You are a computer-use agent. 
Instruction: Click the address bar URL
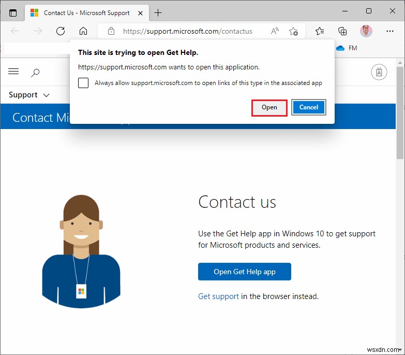pos(188,31)
